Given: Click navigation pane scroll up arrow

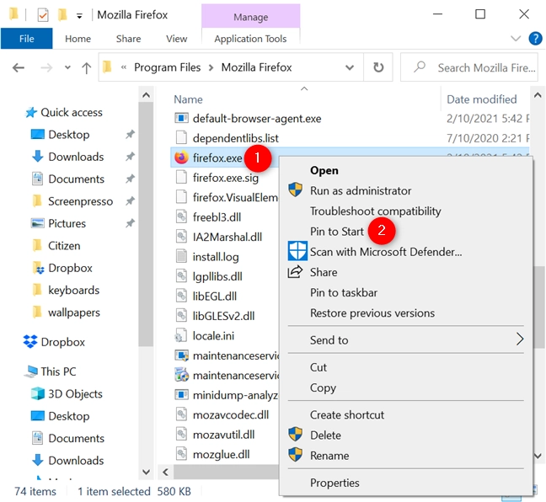Looking at the screenshot, I should (x=146, y=95).
